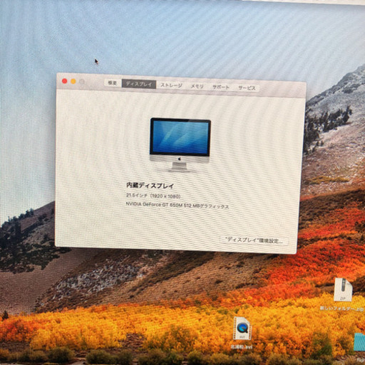365x365 pixels.
Task: Open the サービス tab
Action: click(x=247, y=88)
